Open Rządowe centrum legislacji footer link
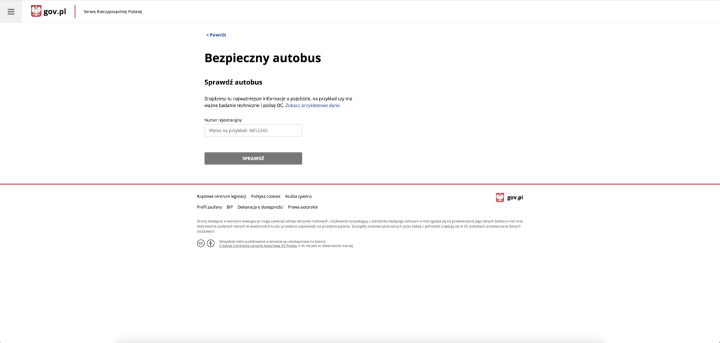This screenshot has width=720, height=343. click(221, 197)
